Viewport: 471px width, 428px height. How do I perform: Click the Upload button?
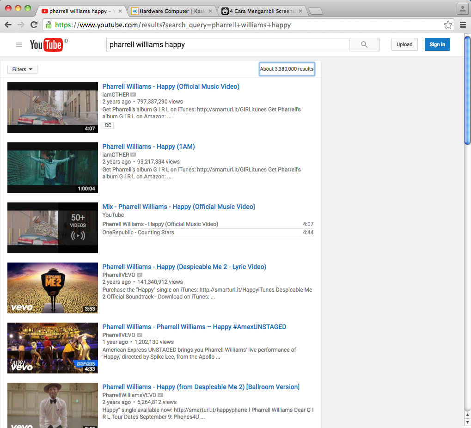click(404, 44)
